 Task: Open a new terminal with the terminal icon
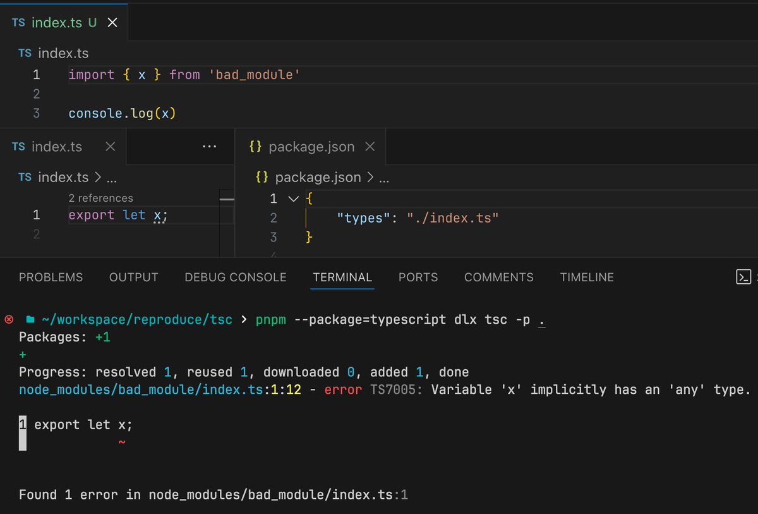(743, 276)
